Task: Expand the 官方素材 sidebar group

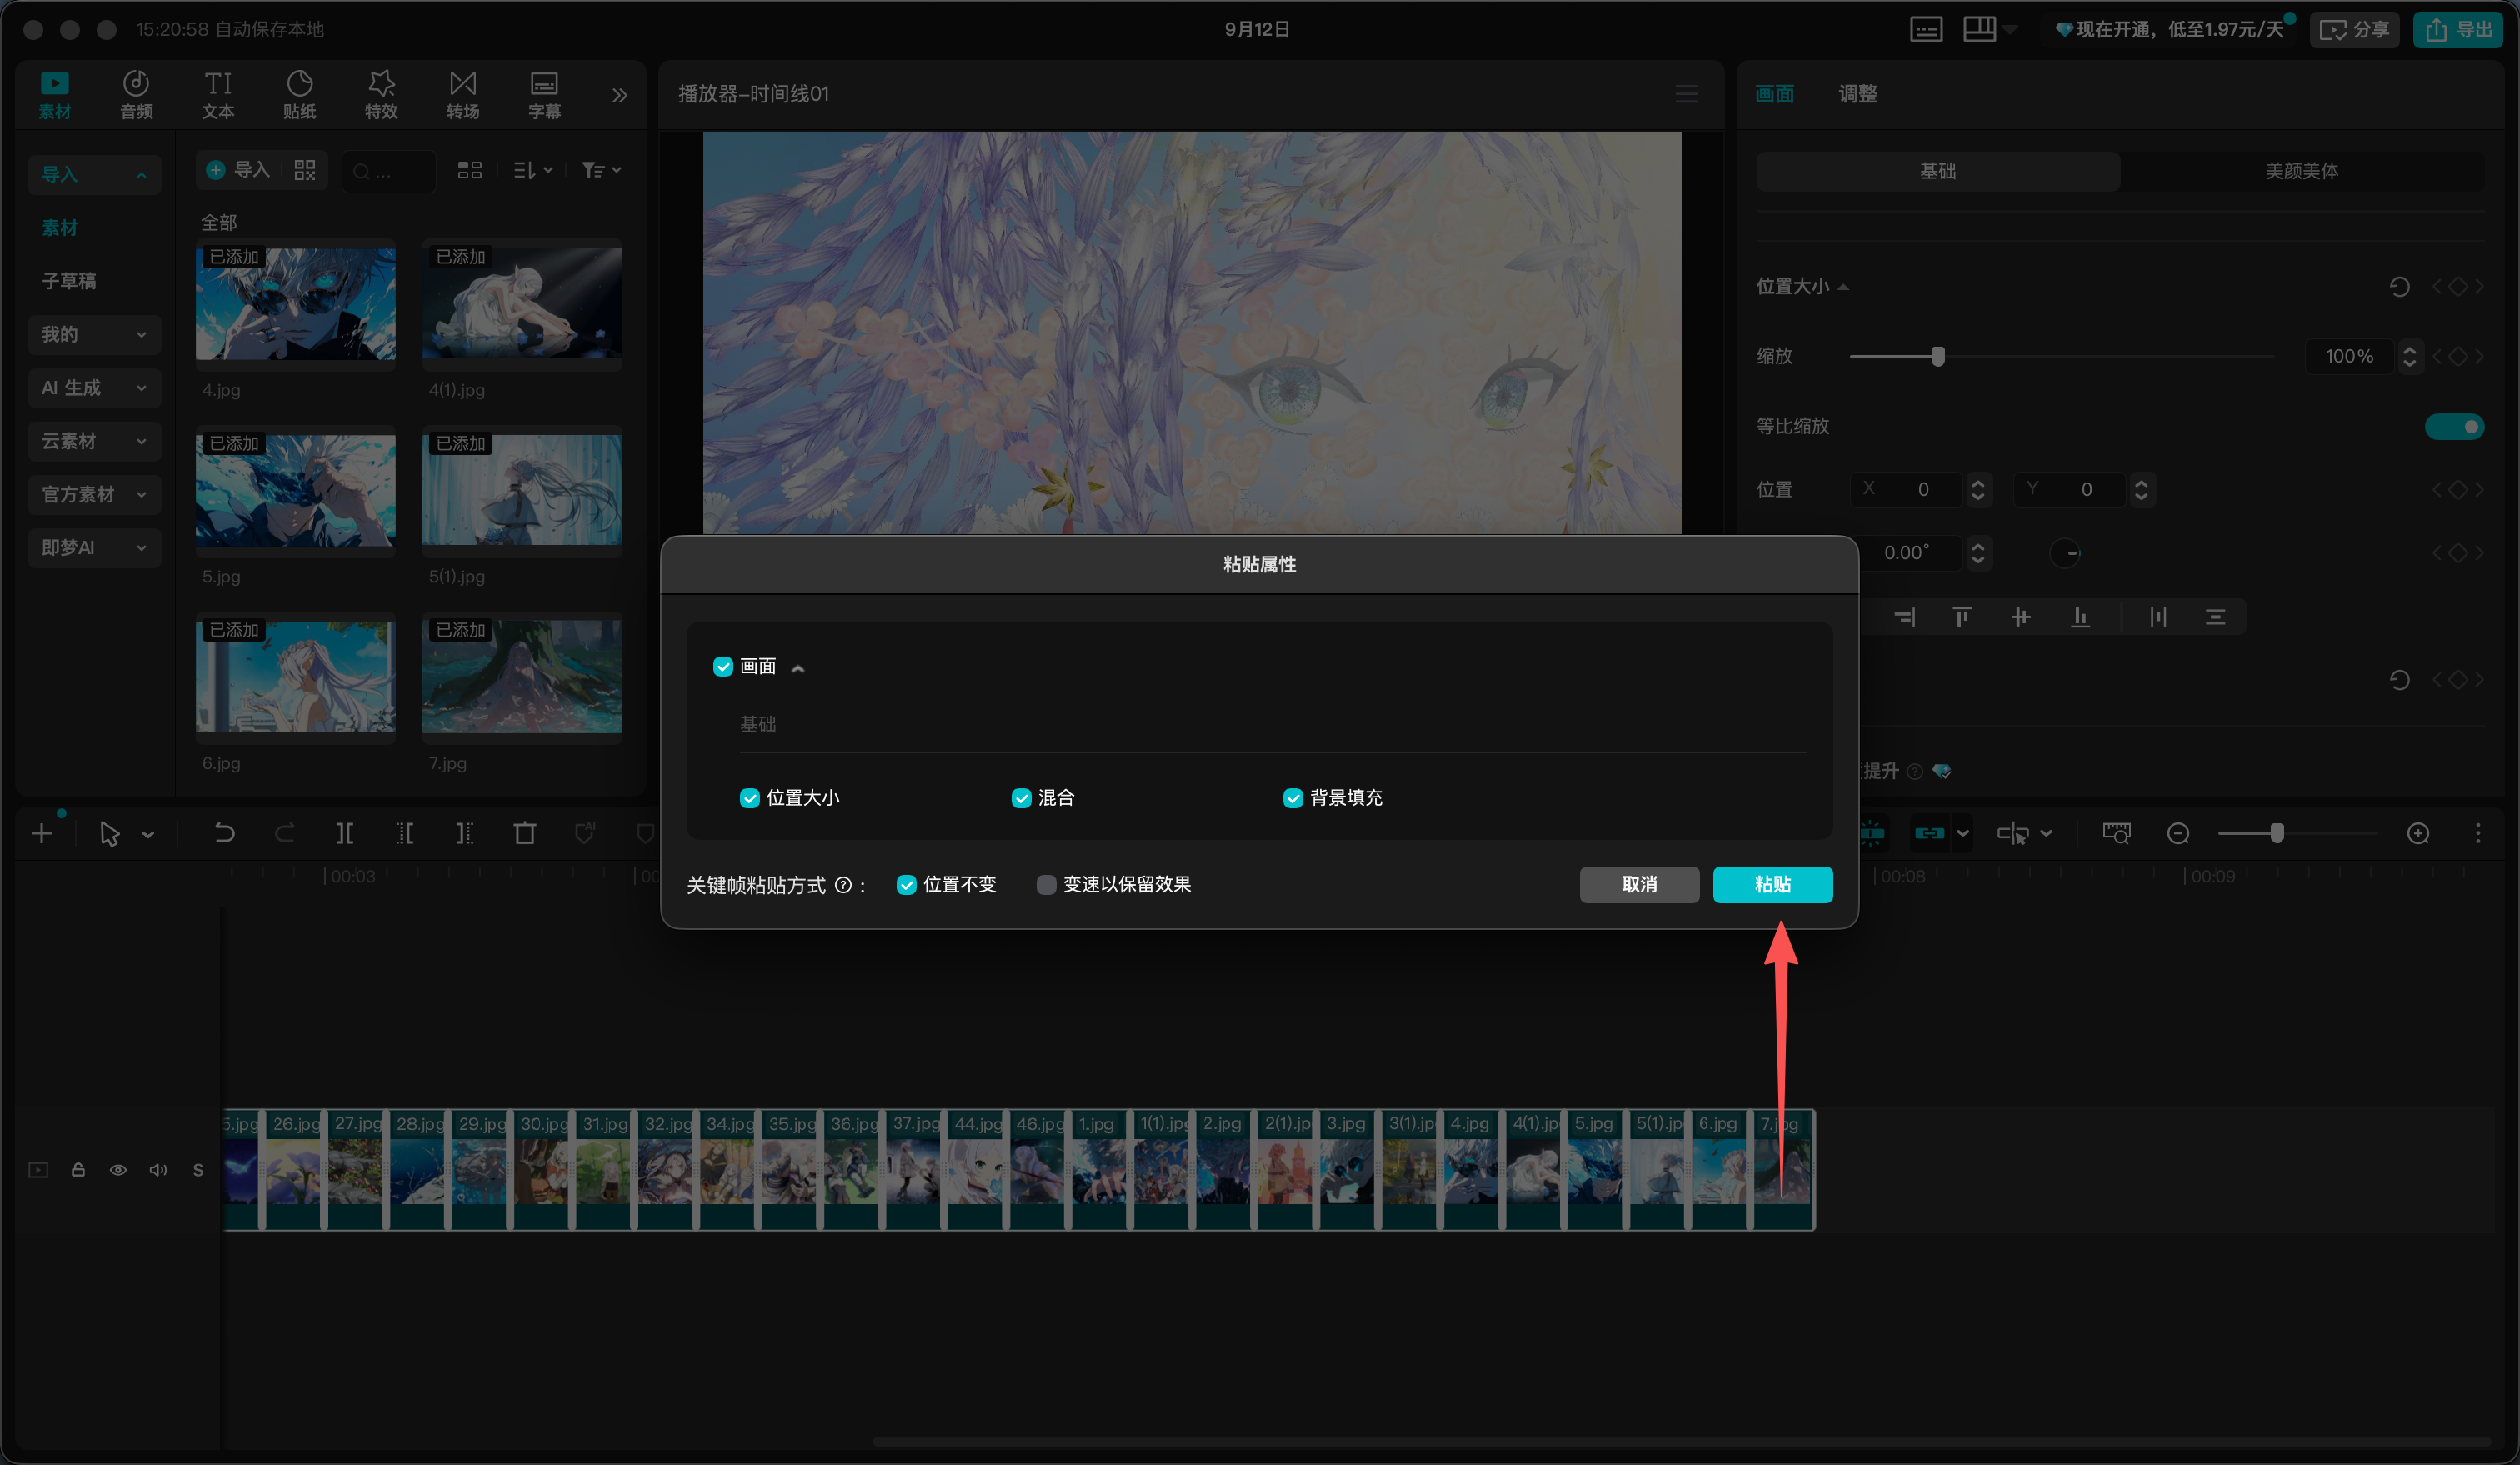Action: click(x=95, y=494)
